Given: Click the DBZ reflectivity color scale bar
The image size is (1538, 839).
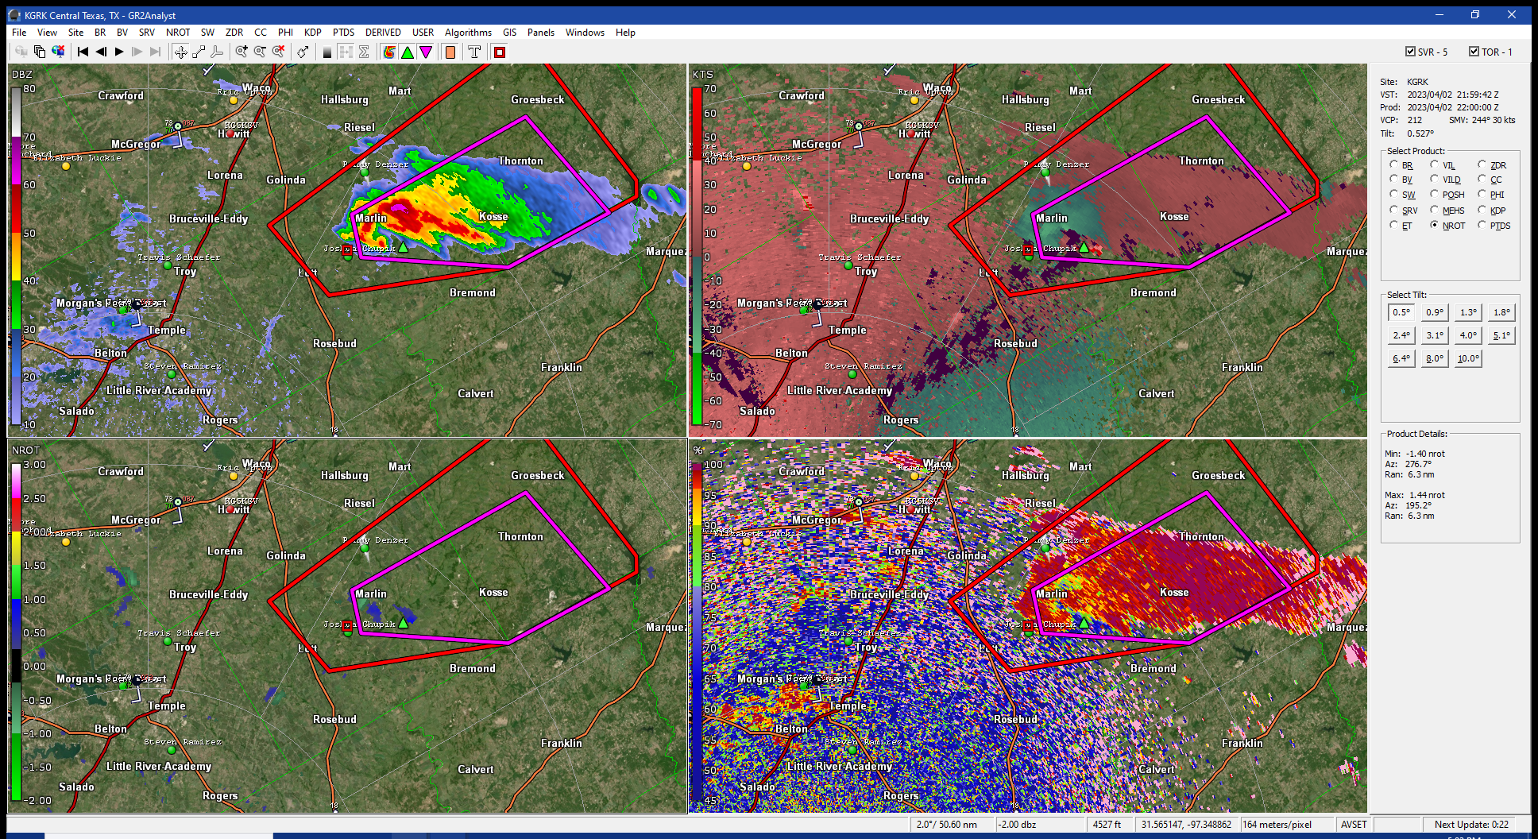Looking at the screenshot, I should [16, 256].
